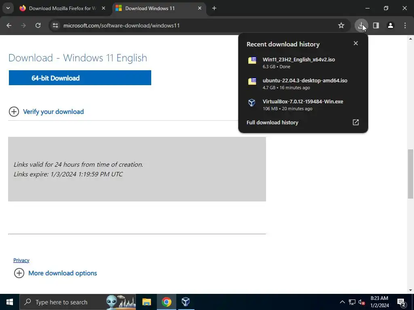Open the notification center icon

click(401, 302)
